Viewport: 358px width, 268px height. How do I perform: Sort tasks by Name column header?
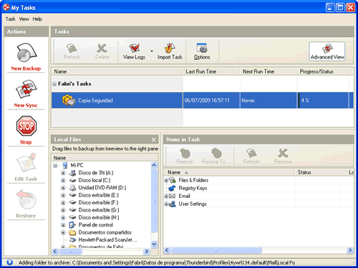tap(117, 71)
